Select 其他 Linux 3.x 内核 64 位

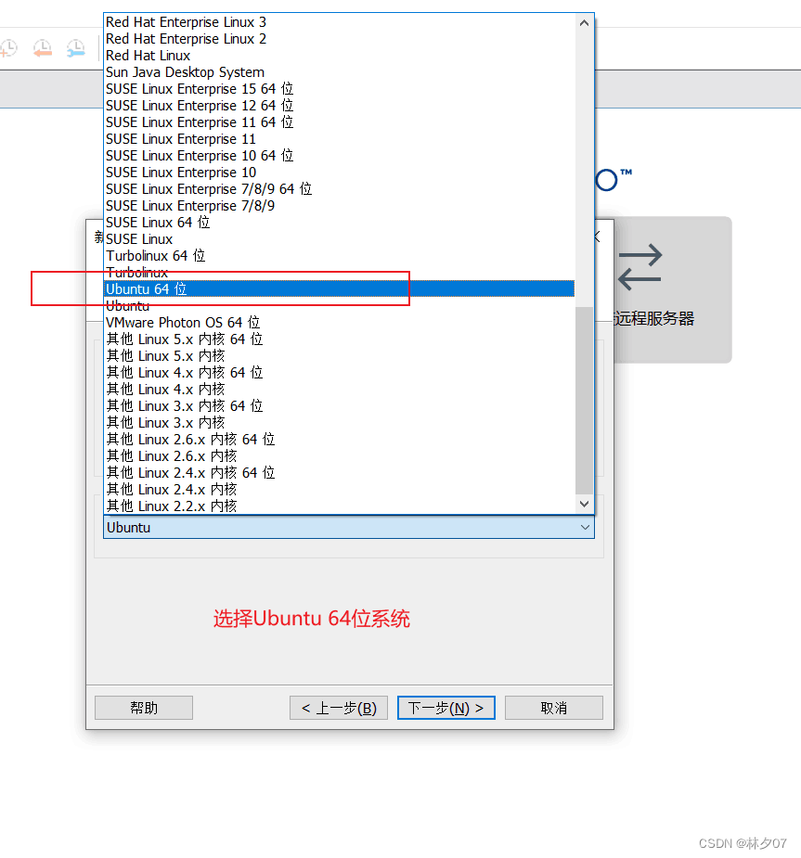(x=339, y=406)
